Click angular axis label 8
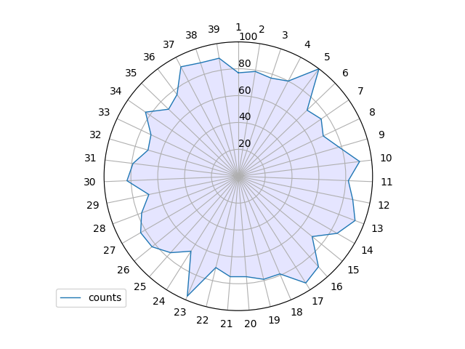This screenshot has width=465, height=349. 372,112
